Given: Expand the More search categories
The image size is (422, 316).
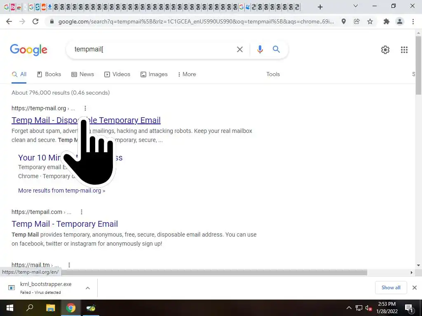Looking at the screenshot, I should [187, 74].
